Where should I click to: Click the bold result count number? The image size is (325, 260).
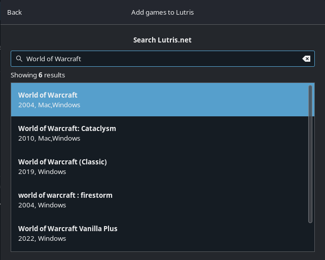pos(41,75)
